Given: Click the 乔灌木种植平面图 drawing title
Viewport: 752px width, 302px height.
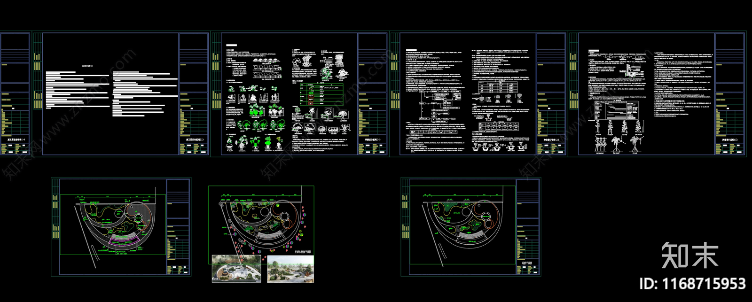Looking at the screenshot, I should (303, 252).
